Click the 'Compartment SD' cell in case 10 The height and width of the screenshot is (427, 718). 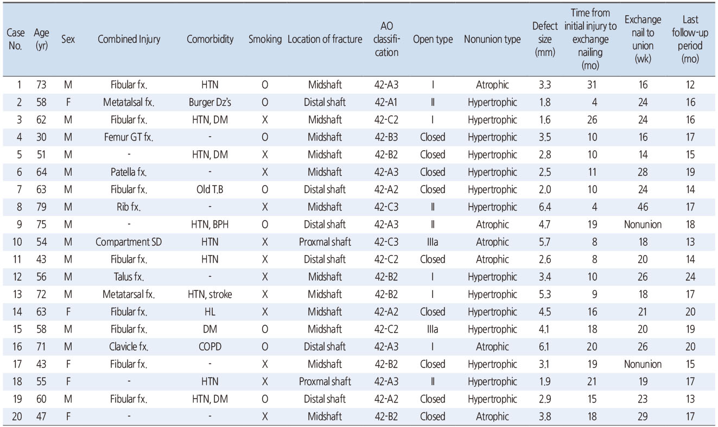[129, 242]
